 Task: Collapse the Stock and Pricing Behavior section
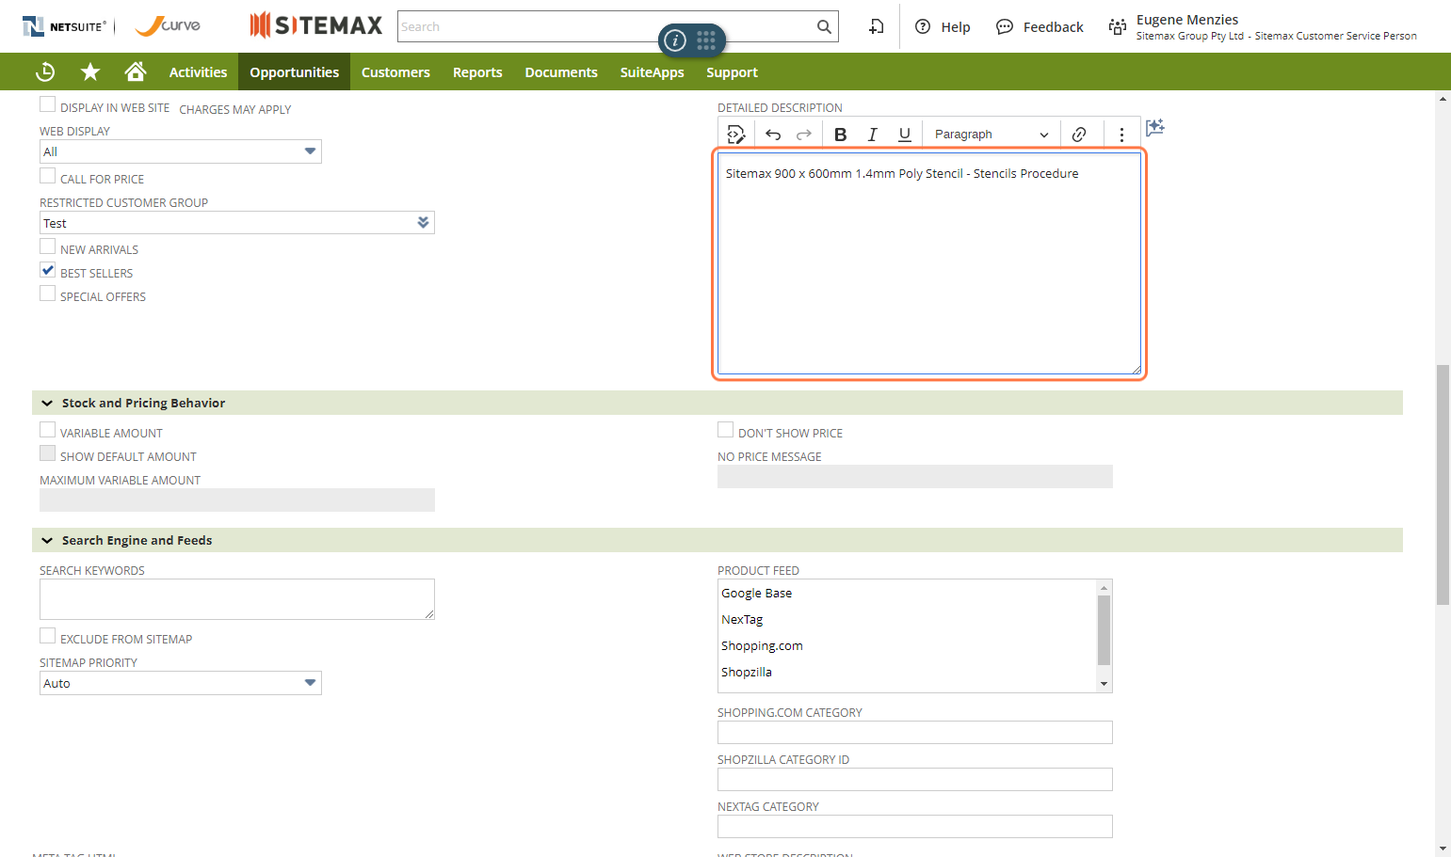point(47,403)
